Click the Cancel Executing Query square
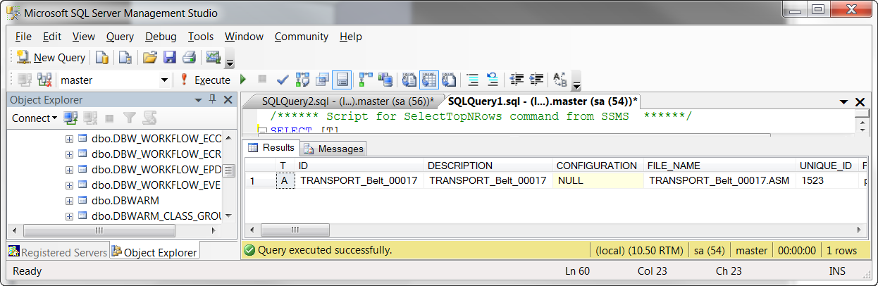 [x=262, y=80]
